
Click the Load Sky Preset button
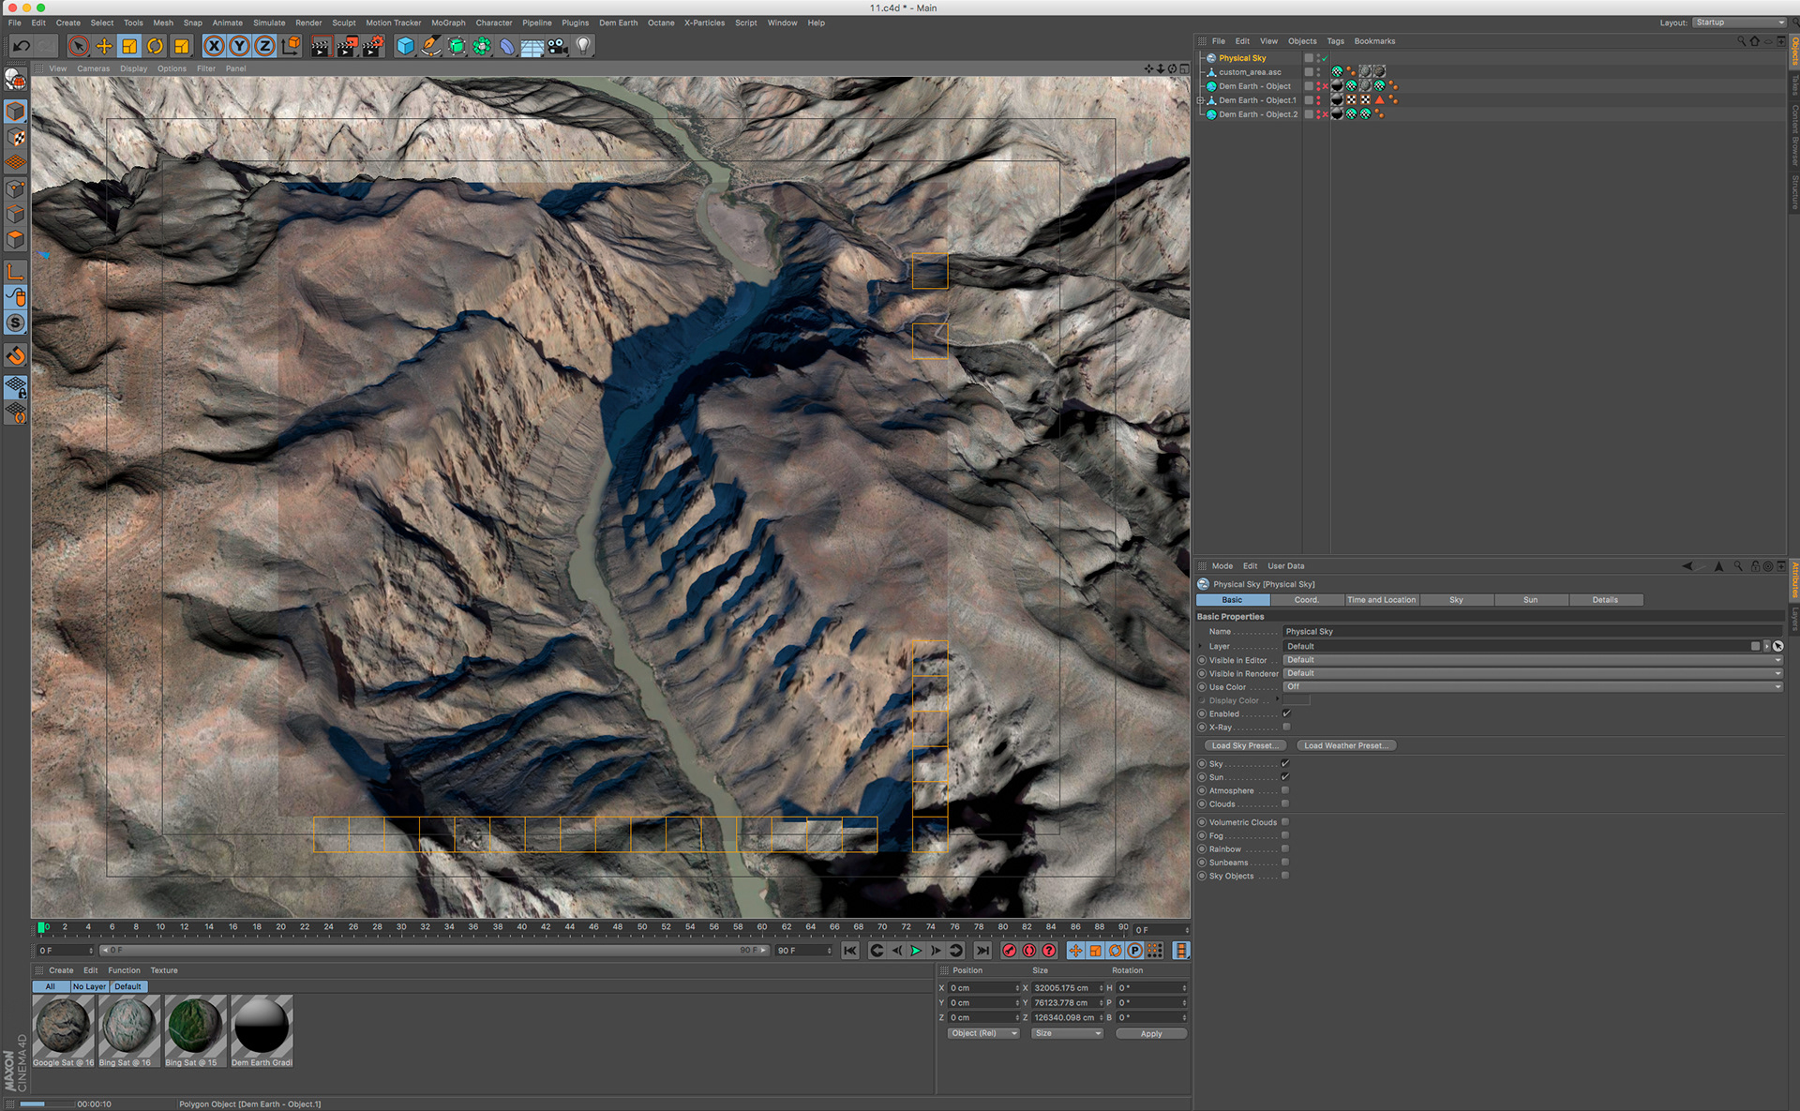1243,746
